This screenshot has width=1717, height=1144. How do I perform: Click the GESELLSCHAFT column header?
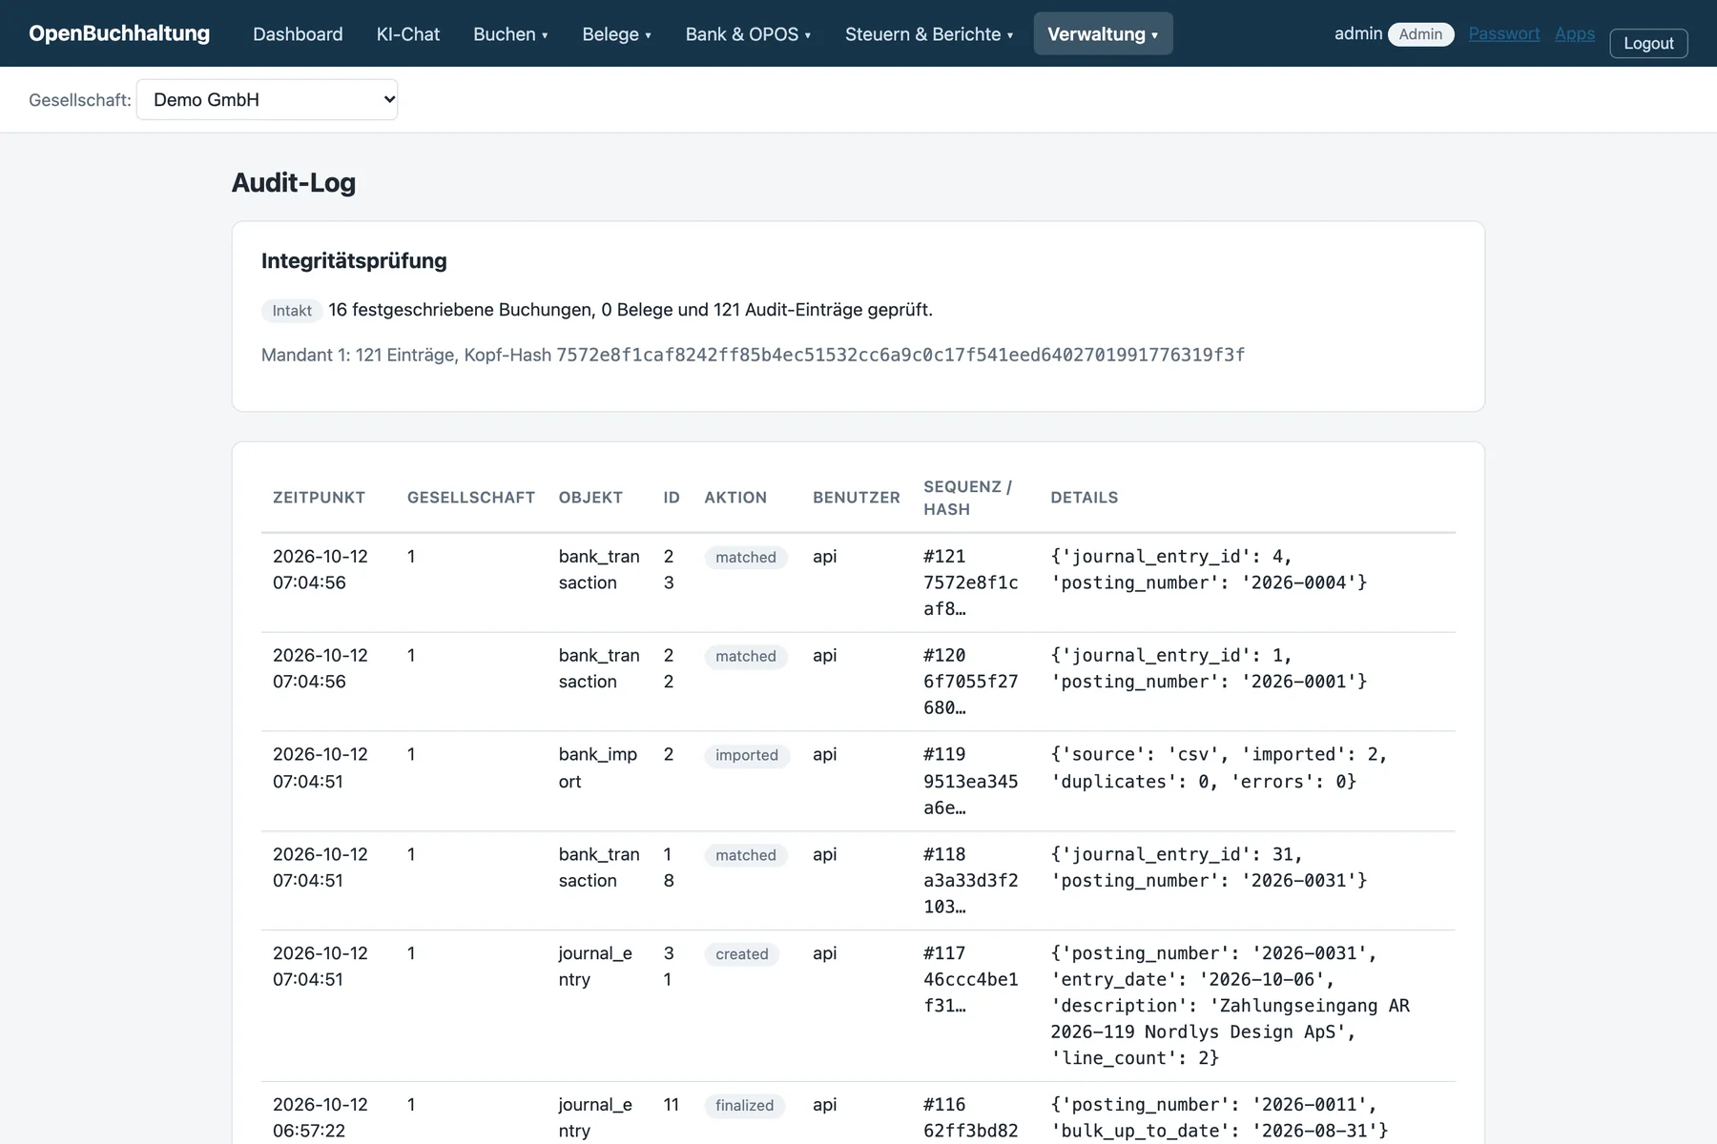tap(471, 498)
